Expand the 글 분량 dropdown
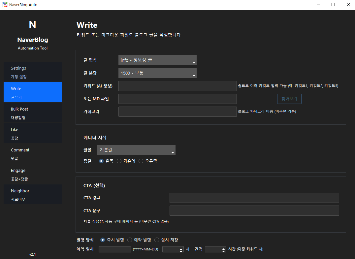Viewport: 355px width, 259px height. (x=157, y=73)
